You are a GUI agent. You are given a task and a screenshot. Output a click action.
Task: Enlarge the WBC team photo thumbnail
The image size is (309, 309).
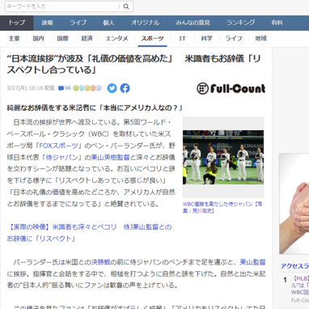coord(223,157)
